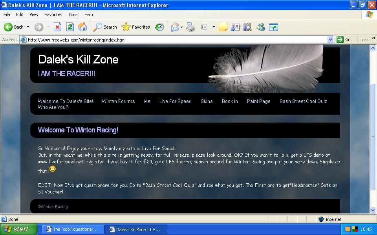The image size is (377, 235).
Task: Open the Skins page link
Action: (x=207, y=101)
